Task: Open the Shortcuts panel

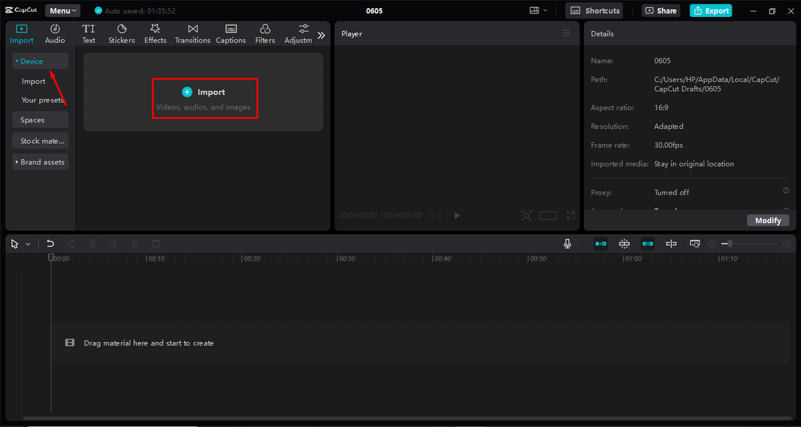Action: click(x=594, y=11)
